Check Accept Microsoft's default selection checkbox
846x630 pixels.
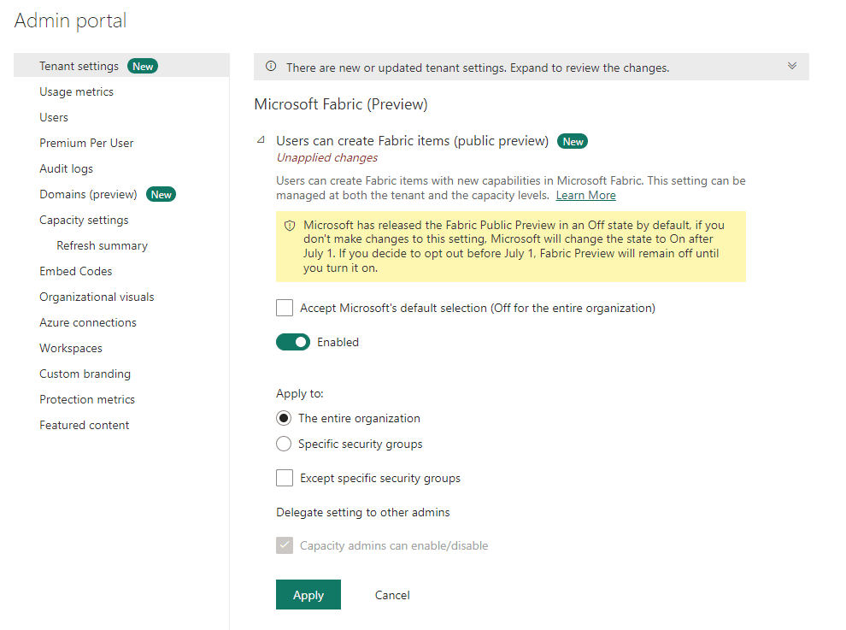pos(285,308)
